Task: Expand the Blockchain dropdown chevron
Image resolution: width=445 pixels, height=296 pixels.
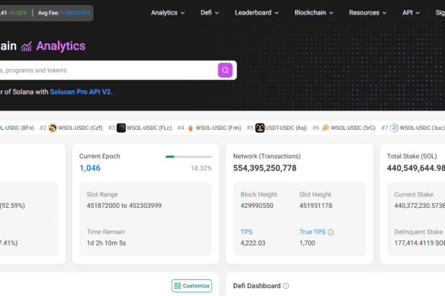Action: point(331,13)
